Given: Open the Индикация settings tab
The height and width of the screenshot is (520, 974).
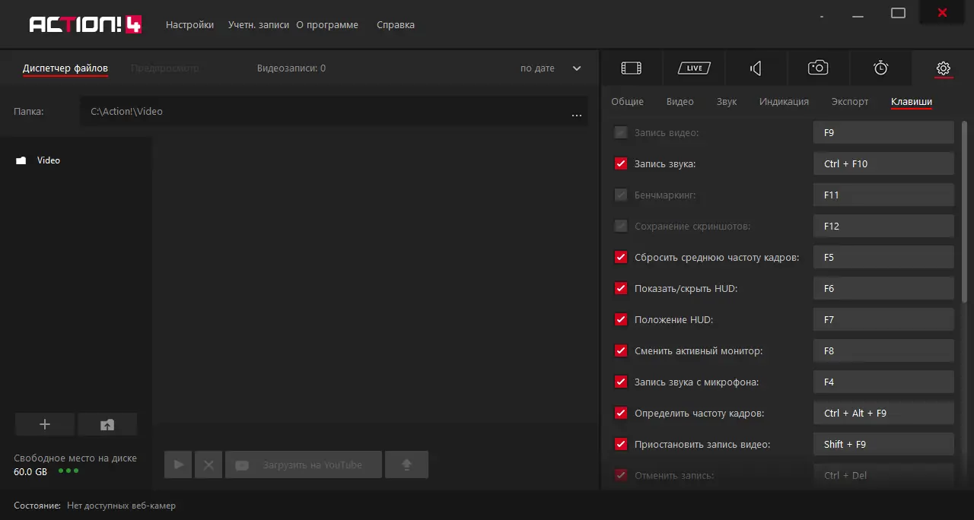Looking at the screenshot, I should coord(784,101).
